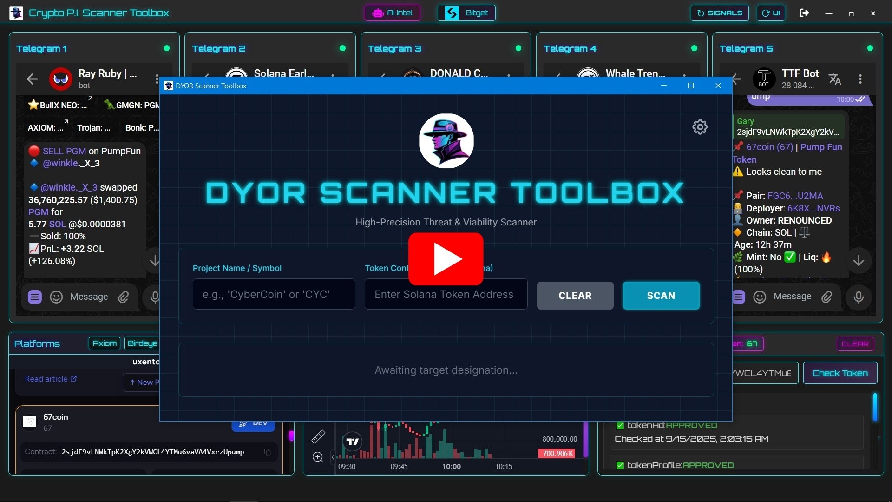
Task: Click the grey CLEAR button in DYOR Scanner
Action: [x=575, y=296]
